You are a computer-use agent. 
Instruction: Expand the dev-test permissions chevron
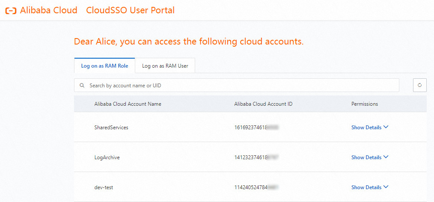pyautogui.click(x=386, y=187)
